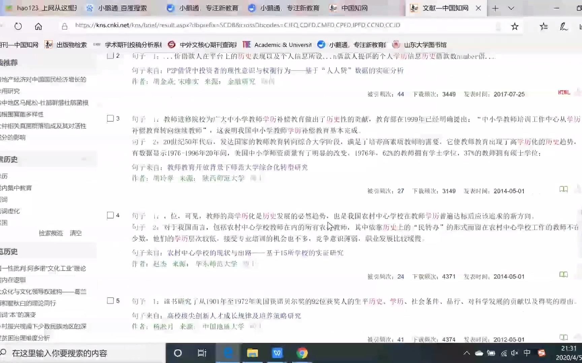
Task: Check result number 4 checkbox
Action: (110, 215)
